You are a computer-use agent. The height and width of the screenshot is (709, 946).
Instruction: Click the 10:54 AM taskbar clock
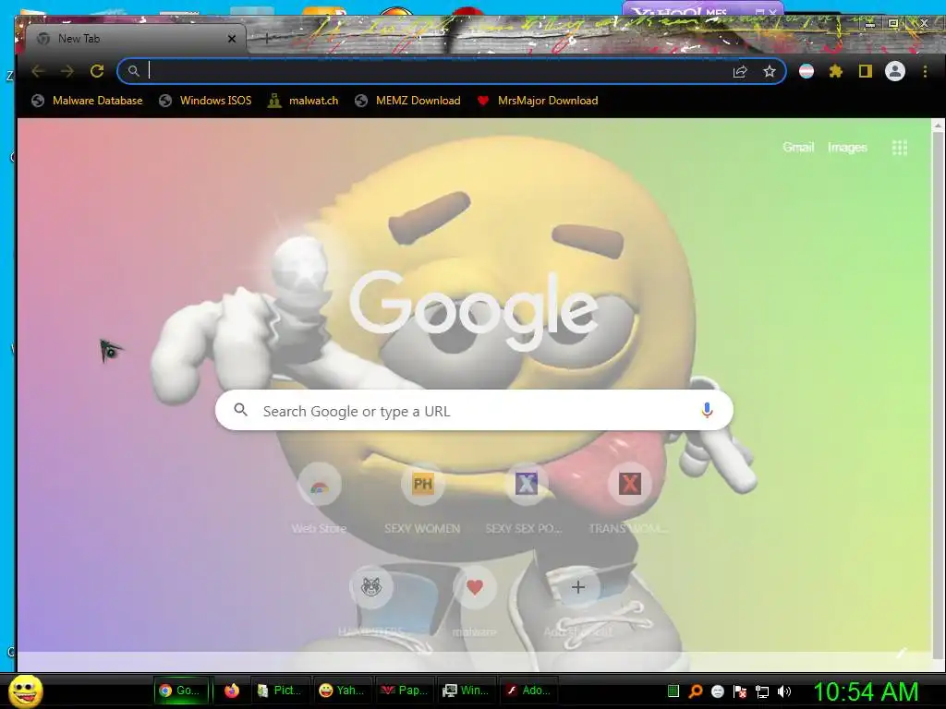click(866, 691)
